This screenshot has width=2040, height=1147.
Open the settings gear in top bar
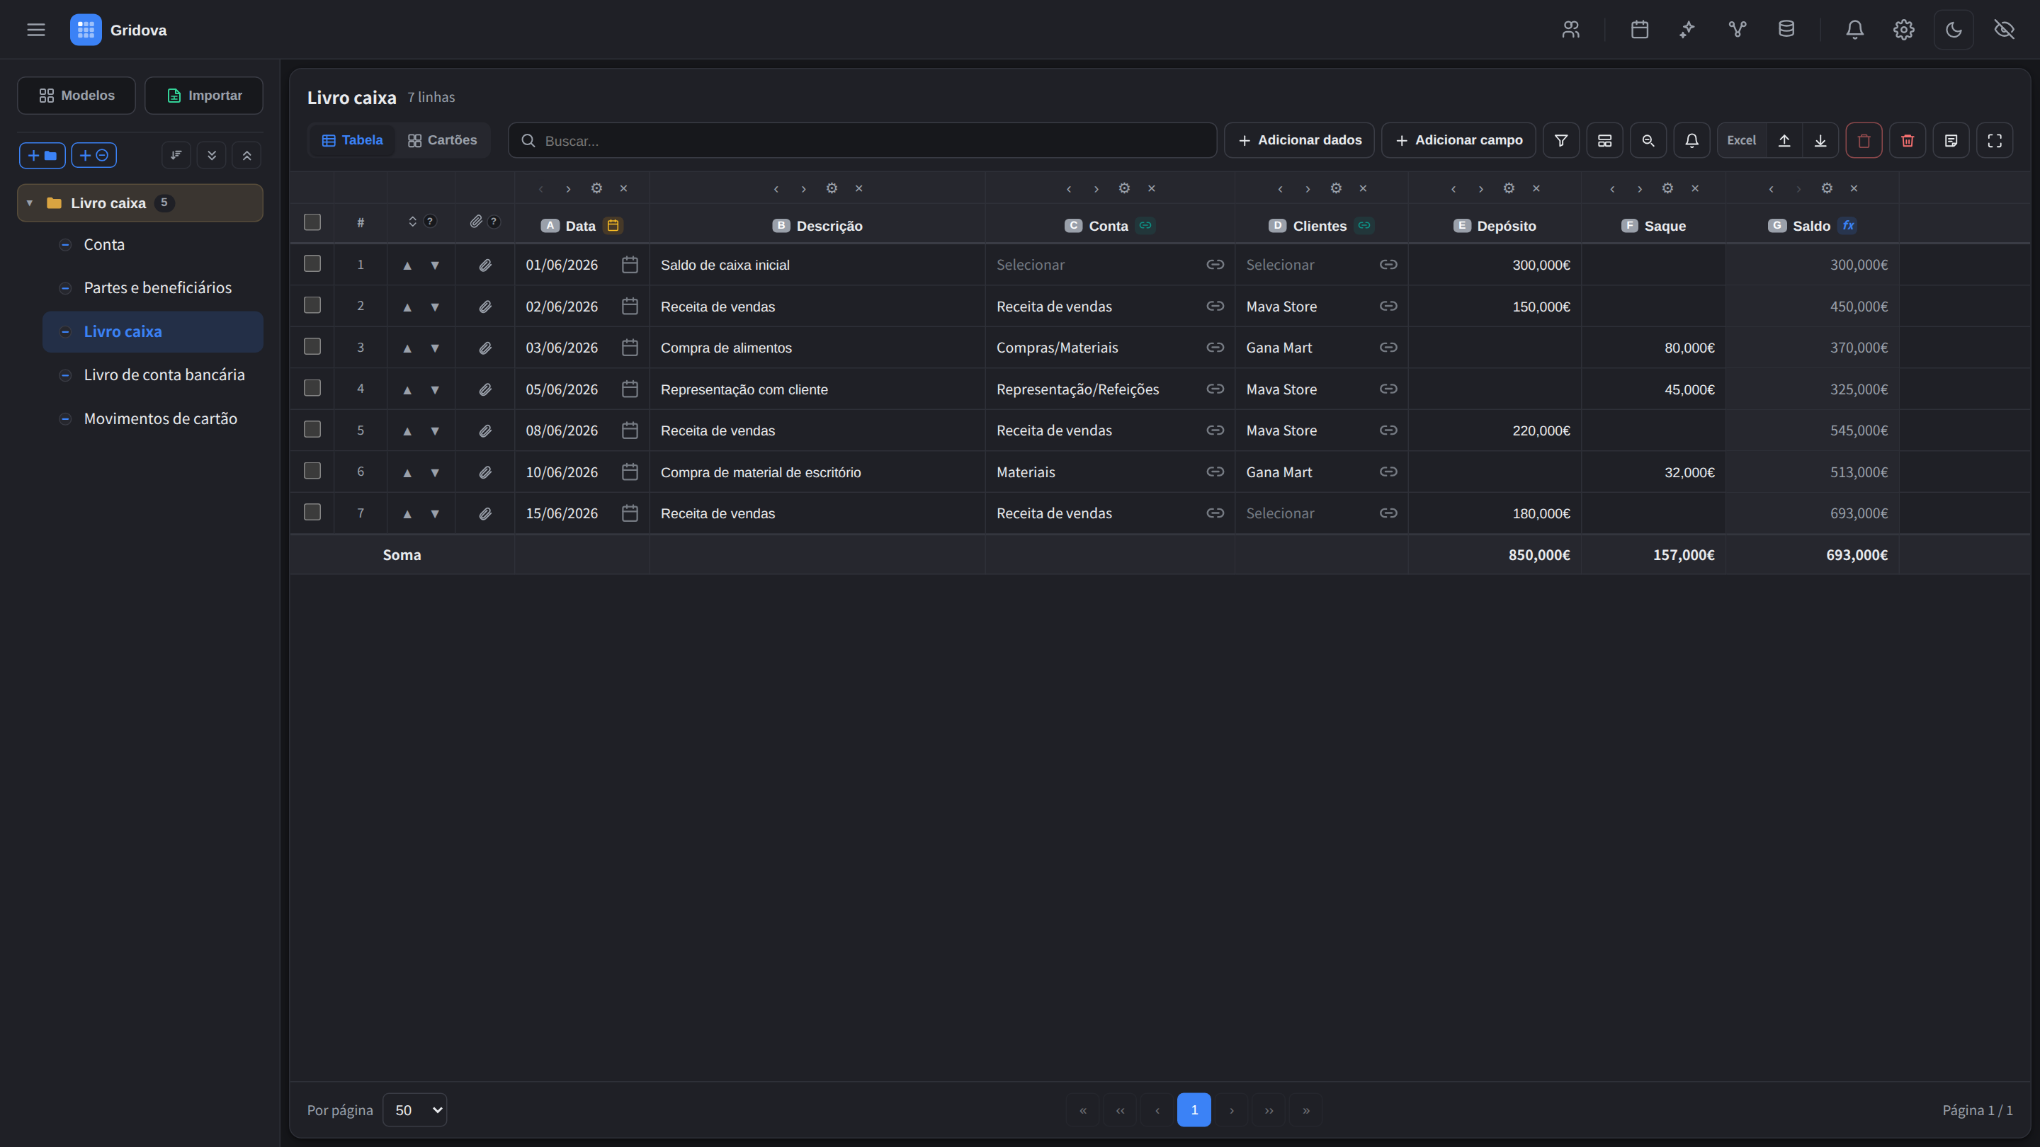click(1903, 30)
